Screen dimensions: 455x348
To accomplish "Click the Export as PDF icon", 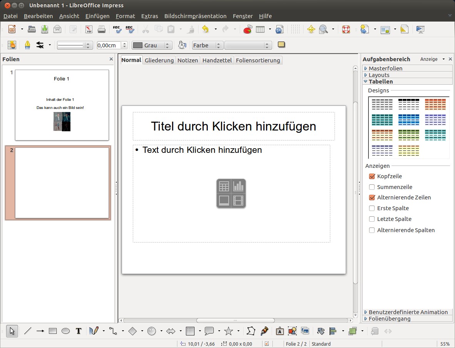I will (89, 29).
